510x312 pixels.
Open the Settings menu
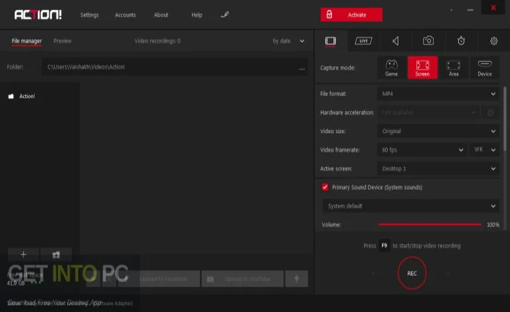click(x=90, y=15)
